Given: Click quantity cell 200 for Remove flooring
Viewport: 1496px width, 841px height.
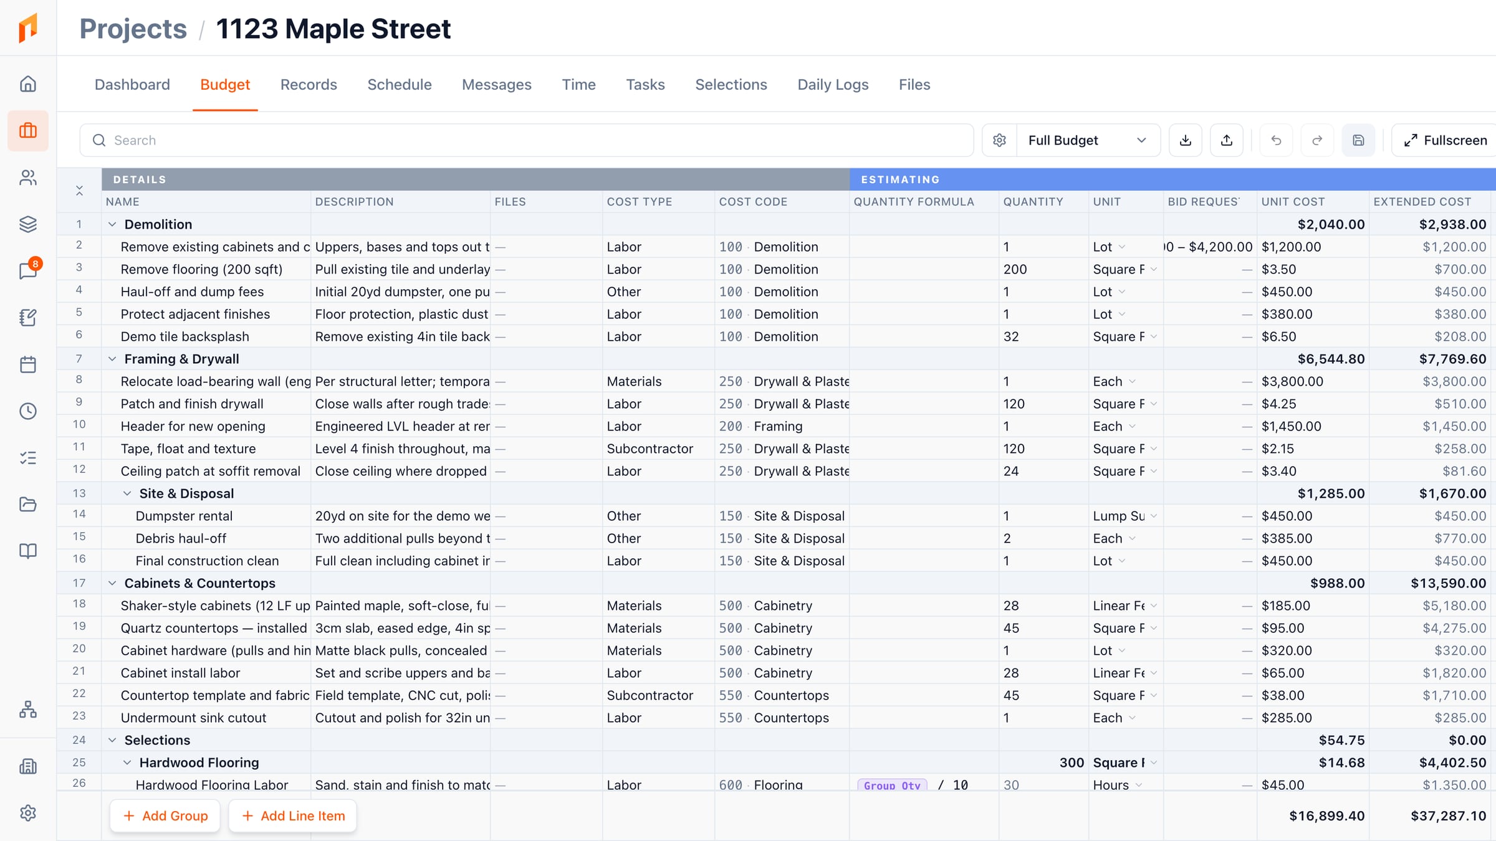Looking at the screenshot, I should coord(1043,269).
